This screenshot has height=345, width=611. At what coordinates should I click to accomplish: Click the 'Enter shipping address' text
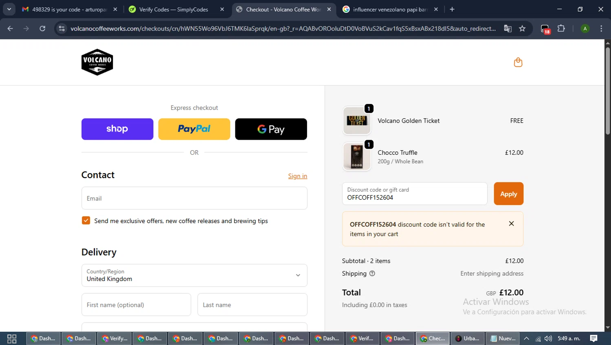(492, 273)
